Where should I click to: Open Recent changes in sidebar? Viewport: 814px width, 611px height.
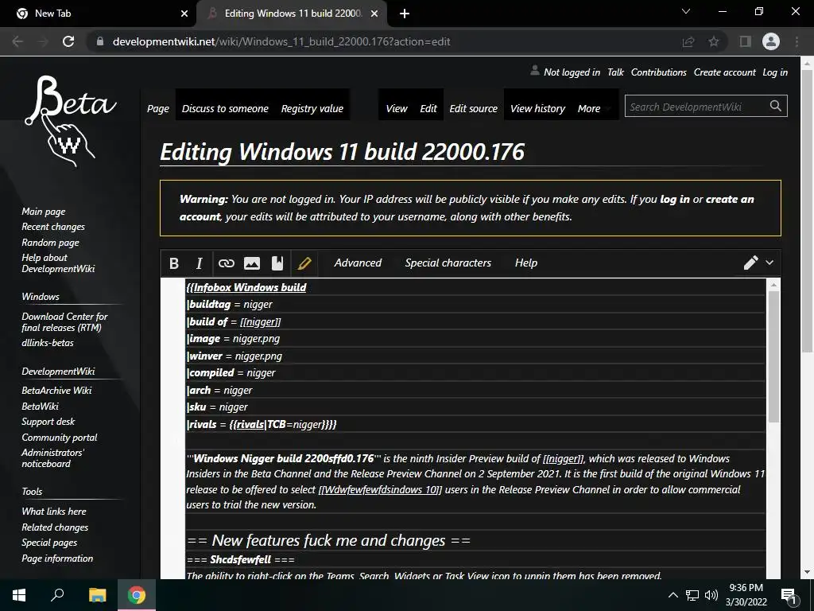pyautogui.click(x=53, y=227)
